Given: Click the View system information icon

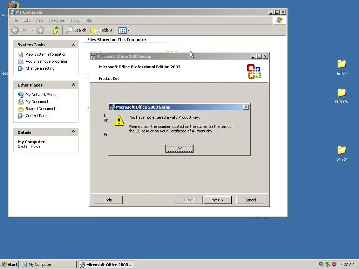Looking at the screenshot, I should click(x=21, y=54).
